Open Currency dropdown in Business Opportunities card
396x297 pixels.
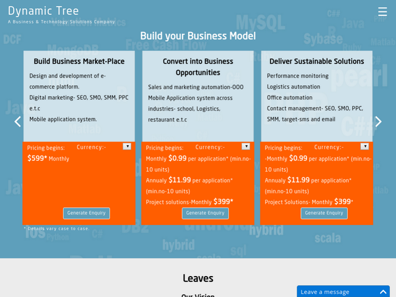click(x=246, y=146)
